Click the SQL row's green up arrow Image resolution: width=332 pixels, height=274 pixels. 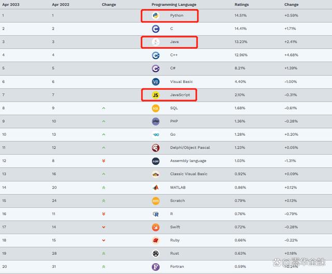[104, 108]
